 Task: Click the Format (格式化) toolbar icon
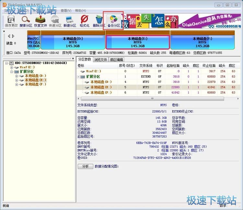coord(85,21)
